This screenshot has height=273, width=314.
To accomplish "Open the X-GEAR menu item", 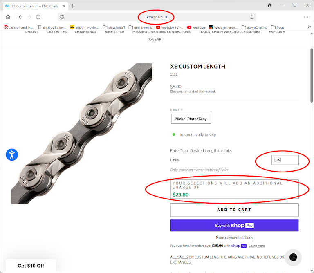I will [155, 39].
